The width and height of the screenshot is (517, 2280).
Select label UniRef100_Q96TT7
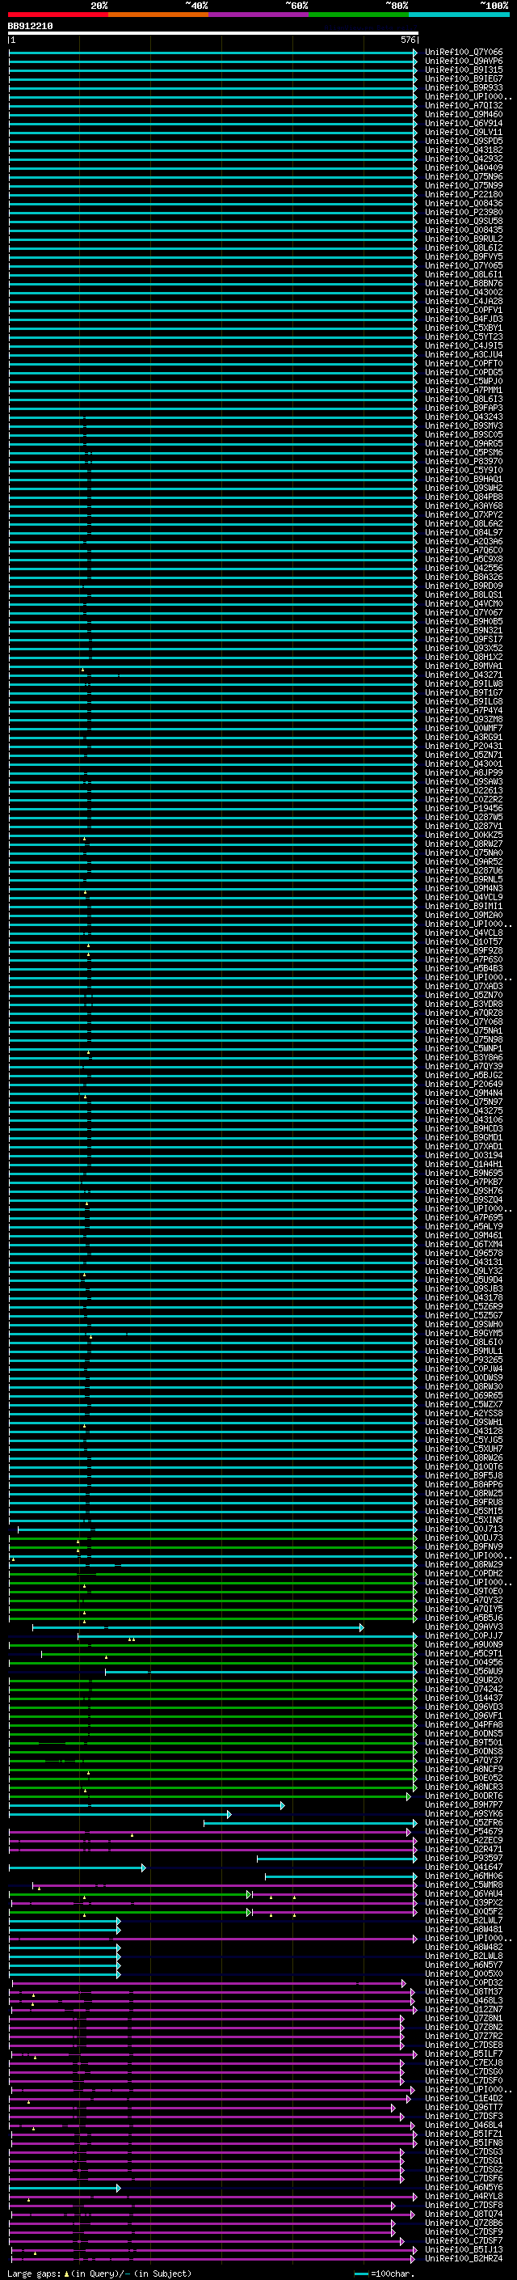pyautogui.click(x=464, y=2107)
